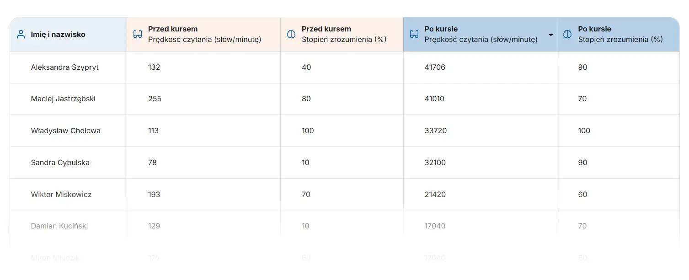689x280 pixels.
Task: Click the faded Damian Kuciński name cell
Action: click(59, 226)
